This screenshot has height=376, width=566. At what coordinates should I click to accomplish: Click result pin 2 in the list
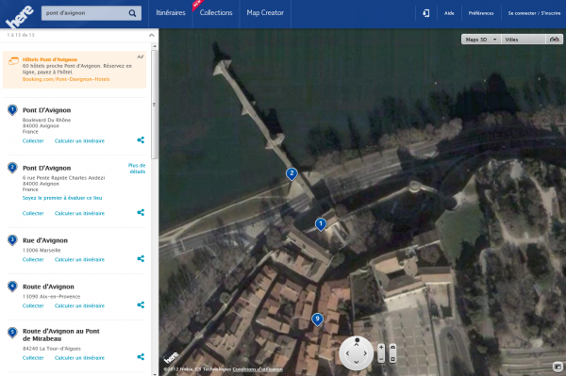point(12,168)
